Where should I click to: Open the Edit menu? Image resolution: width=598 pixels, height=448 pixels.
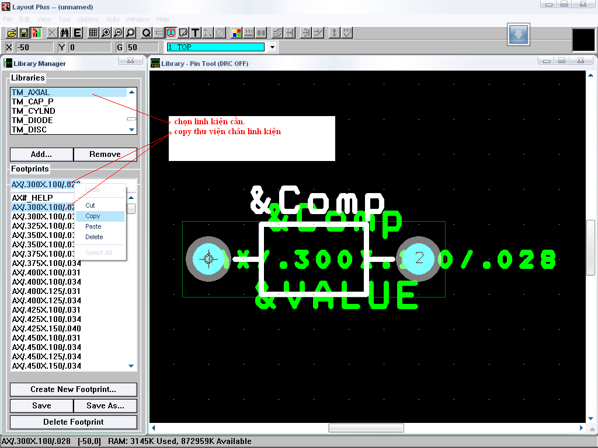click(x=25, y=19)
